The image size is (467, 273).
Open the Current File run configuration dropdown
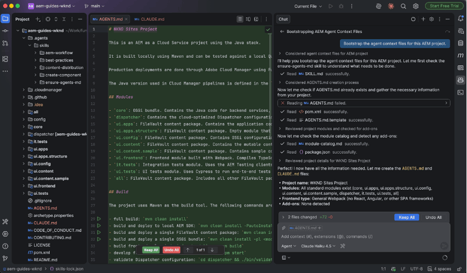coord(308,6)
